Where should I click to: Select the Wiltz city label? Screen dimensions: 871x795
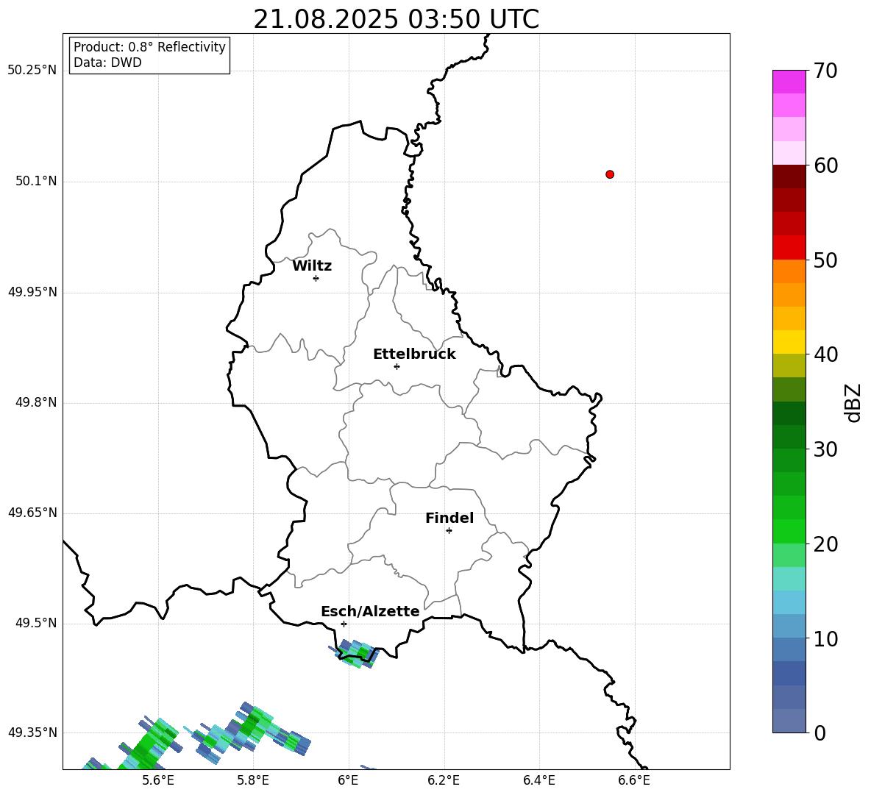312,266
